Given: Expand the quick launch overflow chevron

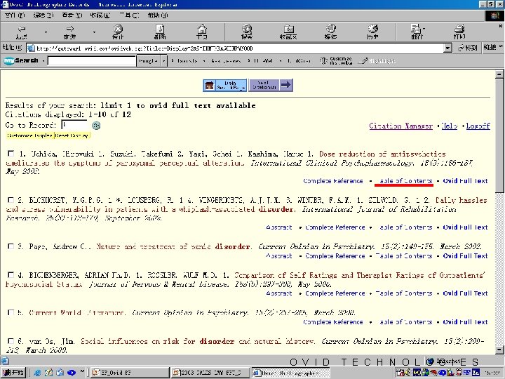Looking at the screenshot, I should tap(82, 371).
